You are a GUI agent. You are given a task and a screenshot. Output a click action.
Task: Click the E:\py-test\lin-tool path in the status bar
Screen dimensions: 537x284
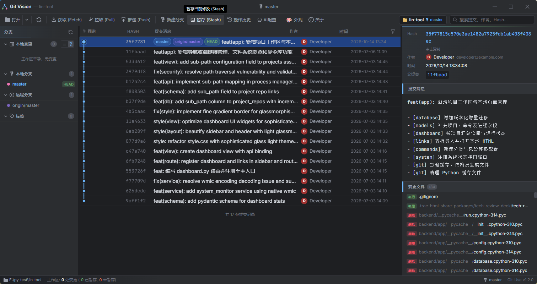22,280
